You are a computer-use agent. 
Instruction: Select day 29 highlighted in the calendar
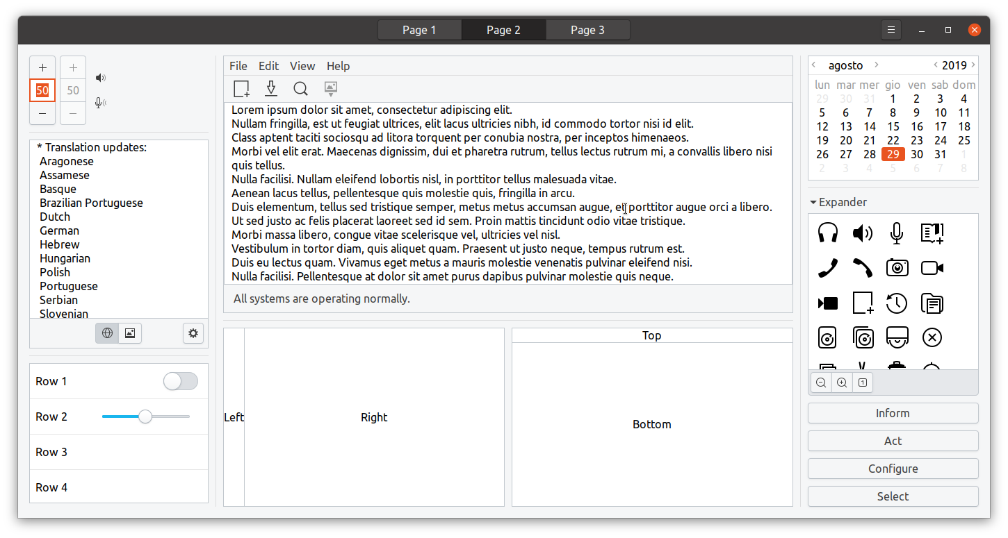[893, 154]
